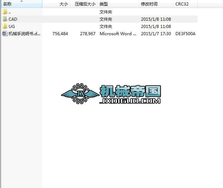Click the compressed size value 278,967
The image size is (223, 188).
(88, 34)
